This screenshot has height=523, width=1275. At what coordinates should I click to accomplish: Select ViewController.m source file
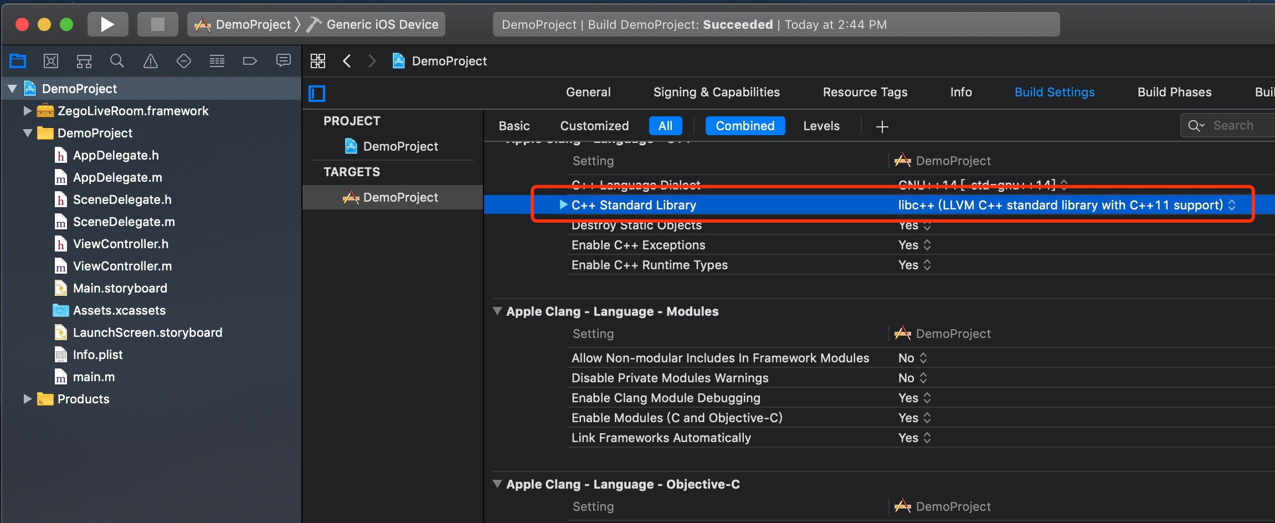point(114,266)
